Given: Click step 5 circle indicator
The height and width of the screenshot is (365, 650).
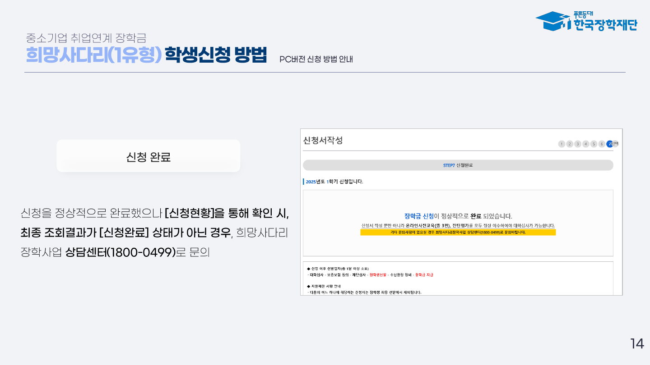Looking at the screenshot, I should point(594,144).
